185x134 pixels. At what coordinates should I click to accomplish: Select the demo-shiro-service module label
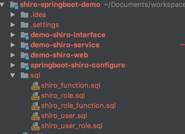click(x=65, y=45)
